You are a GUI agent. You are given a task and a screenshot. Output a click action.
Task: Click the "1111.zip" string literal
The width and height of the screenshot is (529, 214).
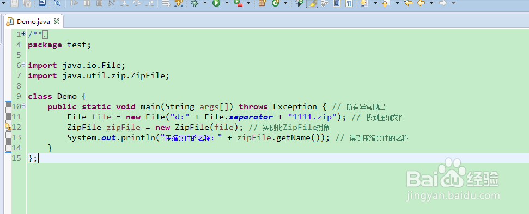(x=313, y=117)
